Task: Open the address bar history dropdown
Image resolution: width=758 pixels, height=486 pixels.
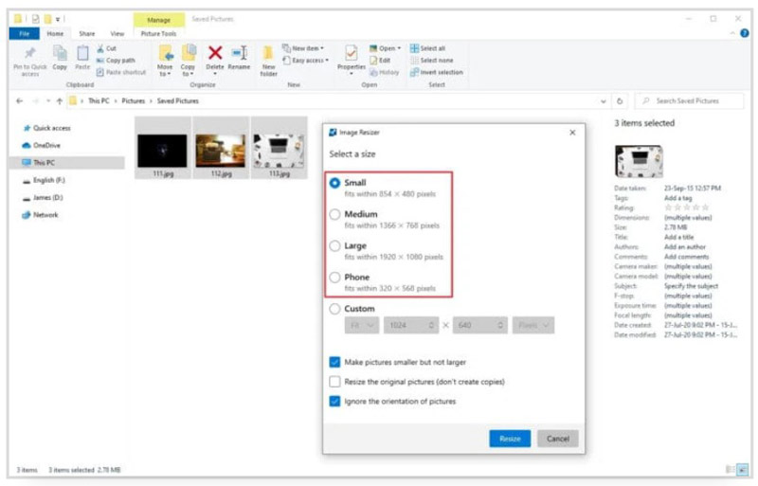Action: [604, 101]
